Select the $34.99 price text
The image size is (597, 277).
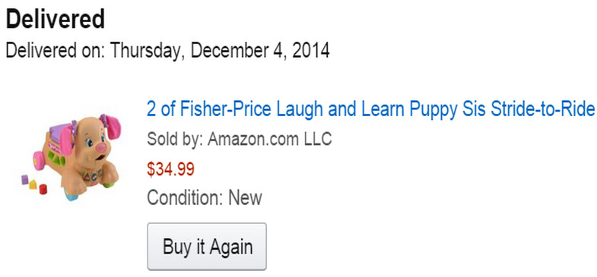pyautogui.click(x=170, y=169)
